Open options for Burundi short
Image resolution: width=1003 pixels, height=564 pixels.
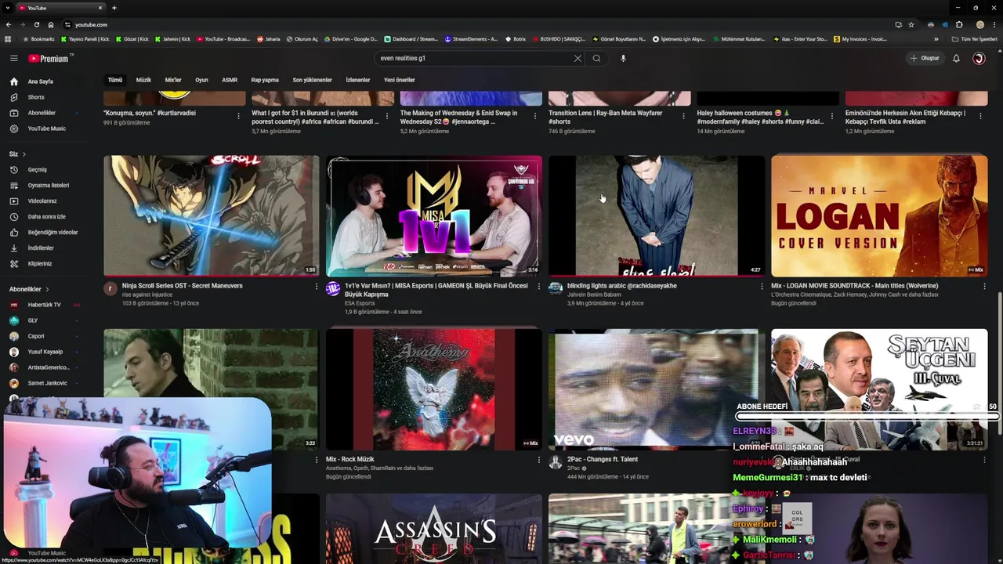pos(386,116)
